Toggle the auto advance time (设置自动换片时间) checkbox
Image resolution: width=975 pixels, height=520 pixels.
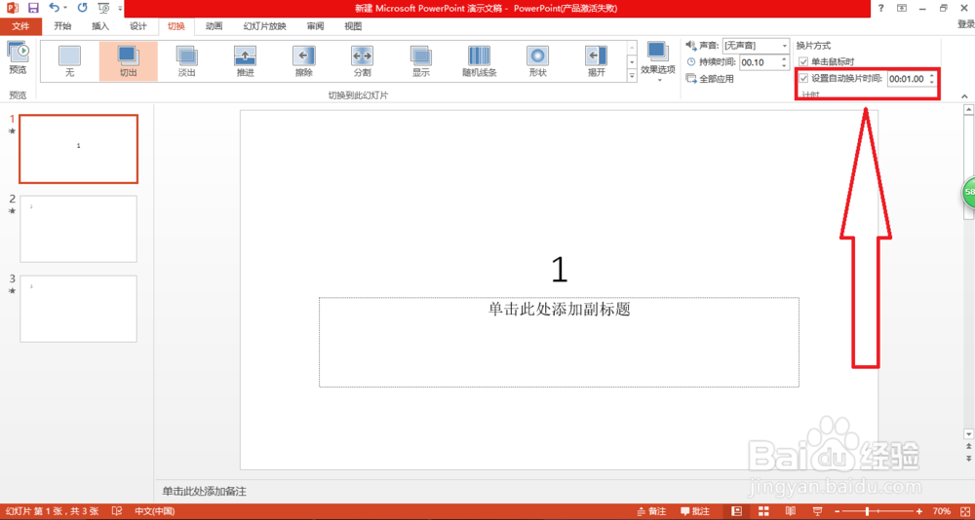coord(803,78)
